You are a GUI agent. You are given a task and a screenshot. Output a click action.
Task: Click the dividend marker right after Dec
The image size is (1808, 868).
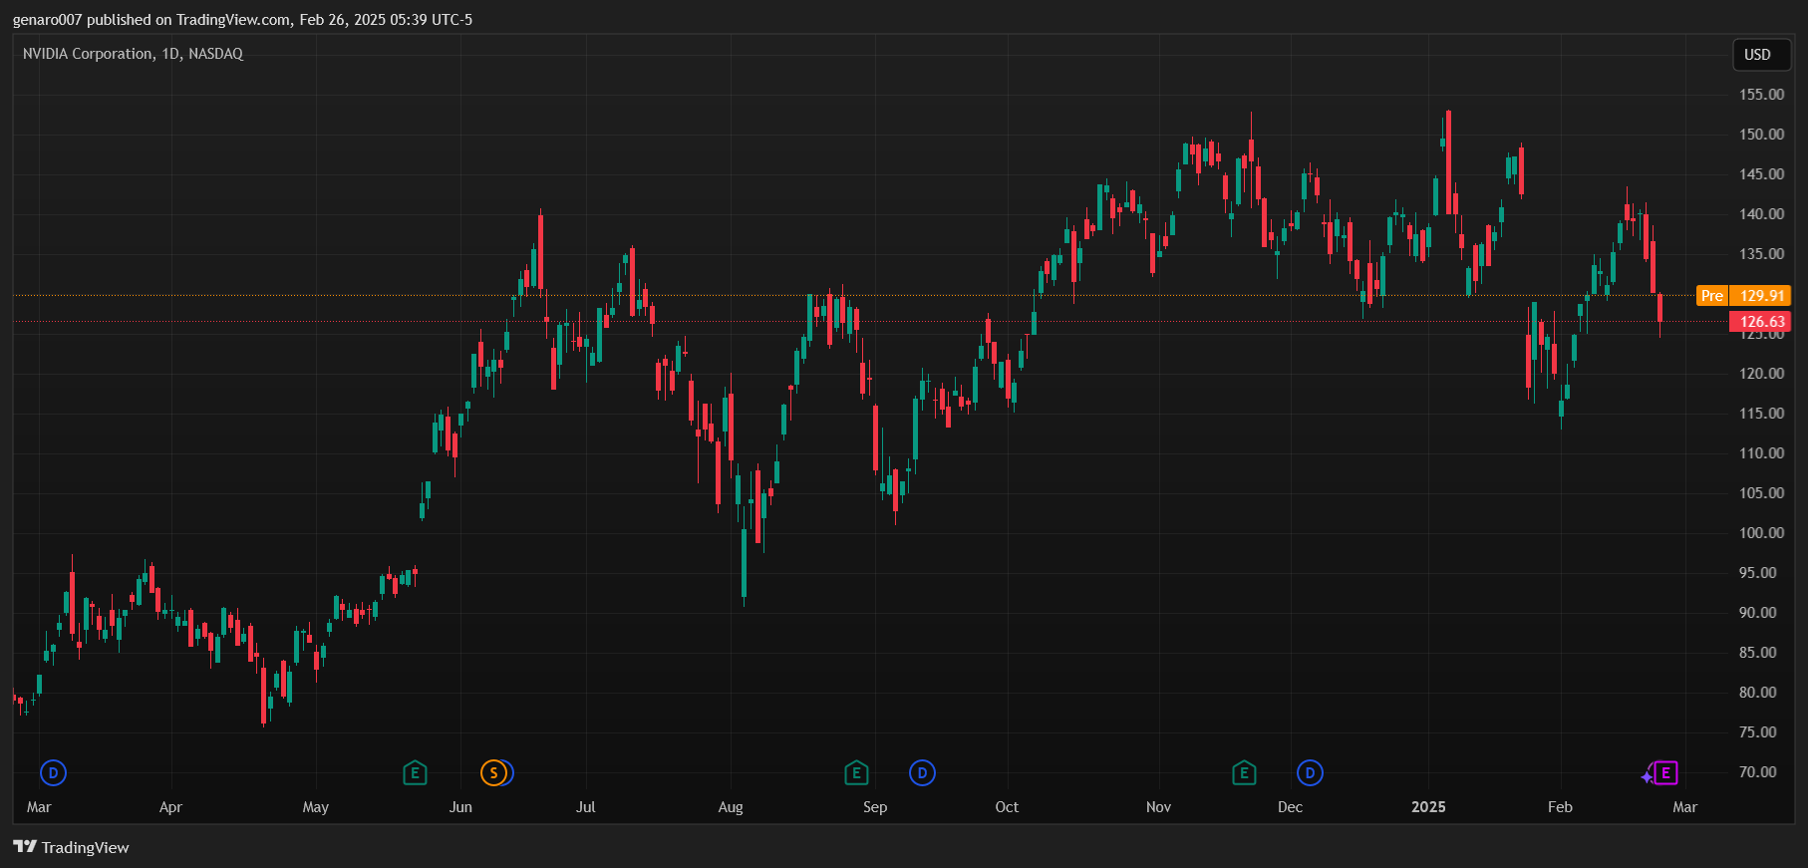tap(1310, 772)
